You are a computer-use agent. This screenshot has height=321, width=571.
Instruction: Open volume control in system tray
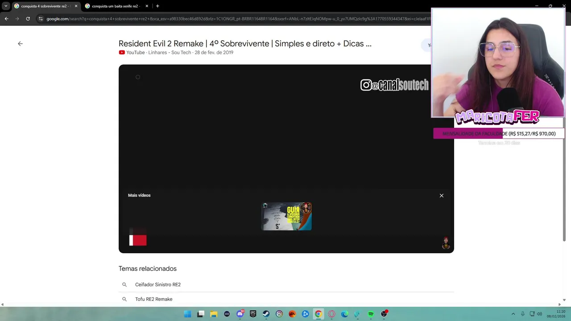539,314
